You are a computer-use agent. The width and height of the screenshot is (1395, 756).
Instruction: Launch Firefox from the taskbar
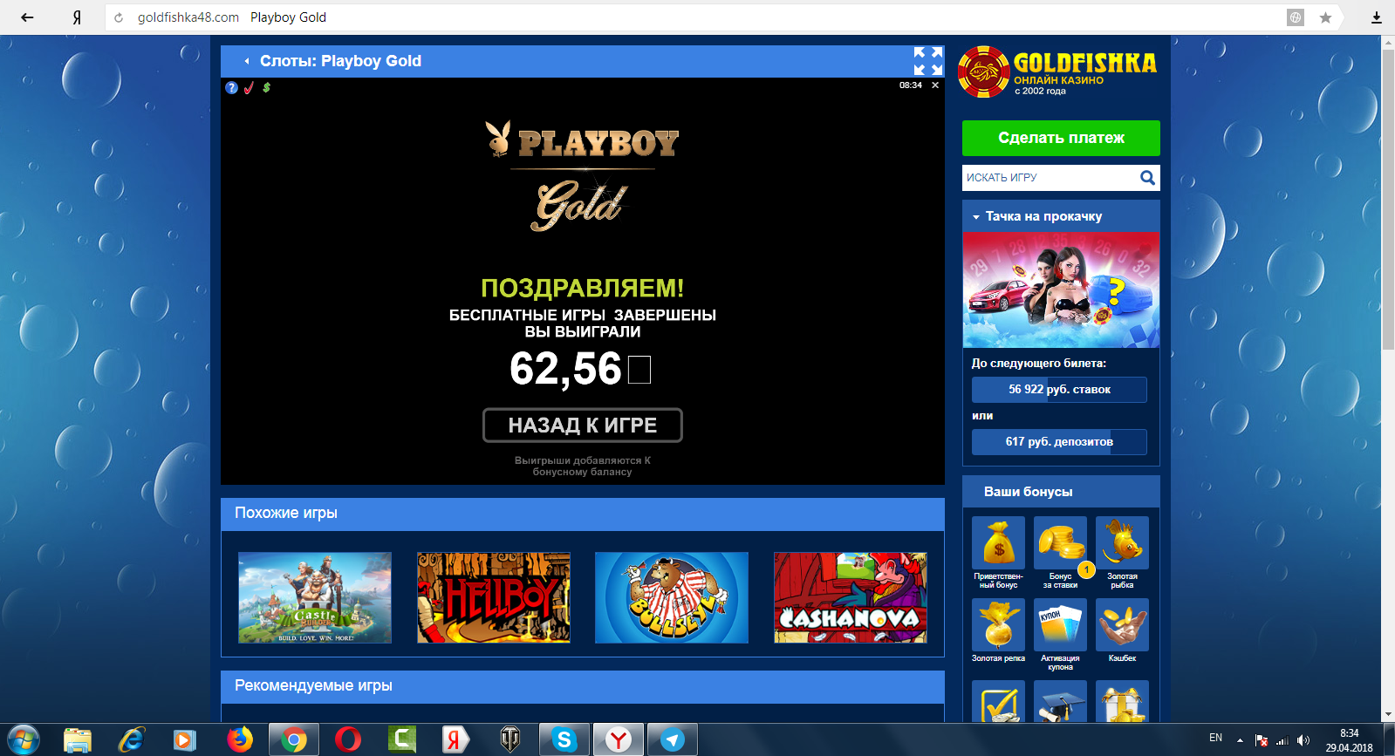coord(240,740)
